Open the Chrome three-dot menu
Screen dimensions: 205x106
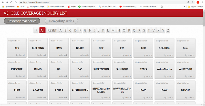(x=202, y=2)
